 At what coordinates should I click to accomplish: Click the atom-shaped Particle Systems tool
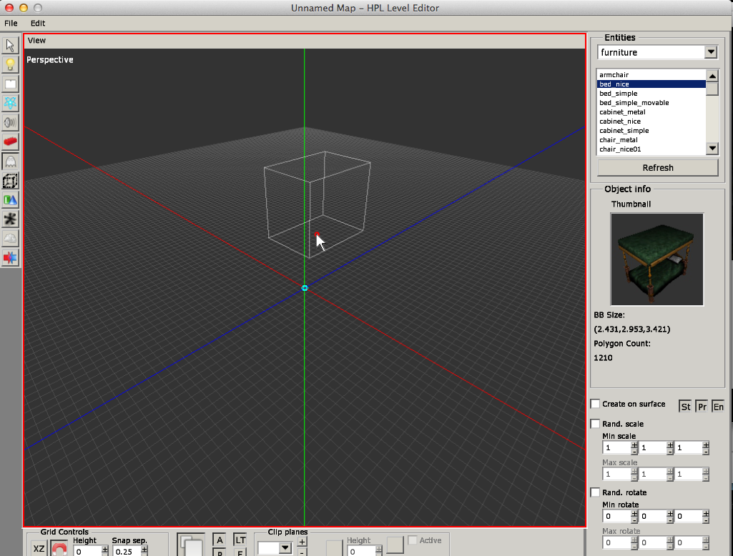pyautogui.click(x=10, y=103)
